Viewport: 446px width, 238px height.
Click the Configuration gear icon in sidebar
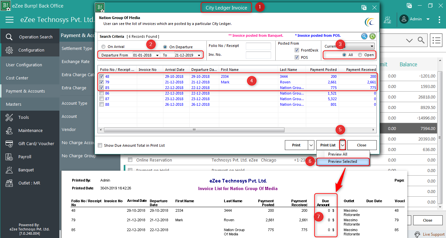click(x=9, y=50)
